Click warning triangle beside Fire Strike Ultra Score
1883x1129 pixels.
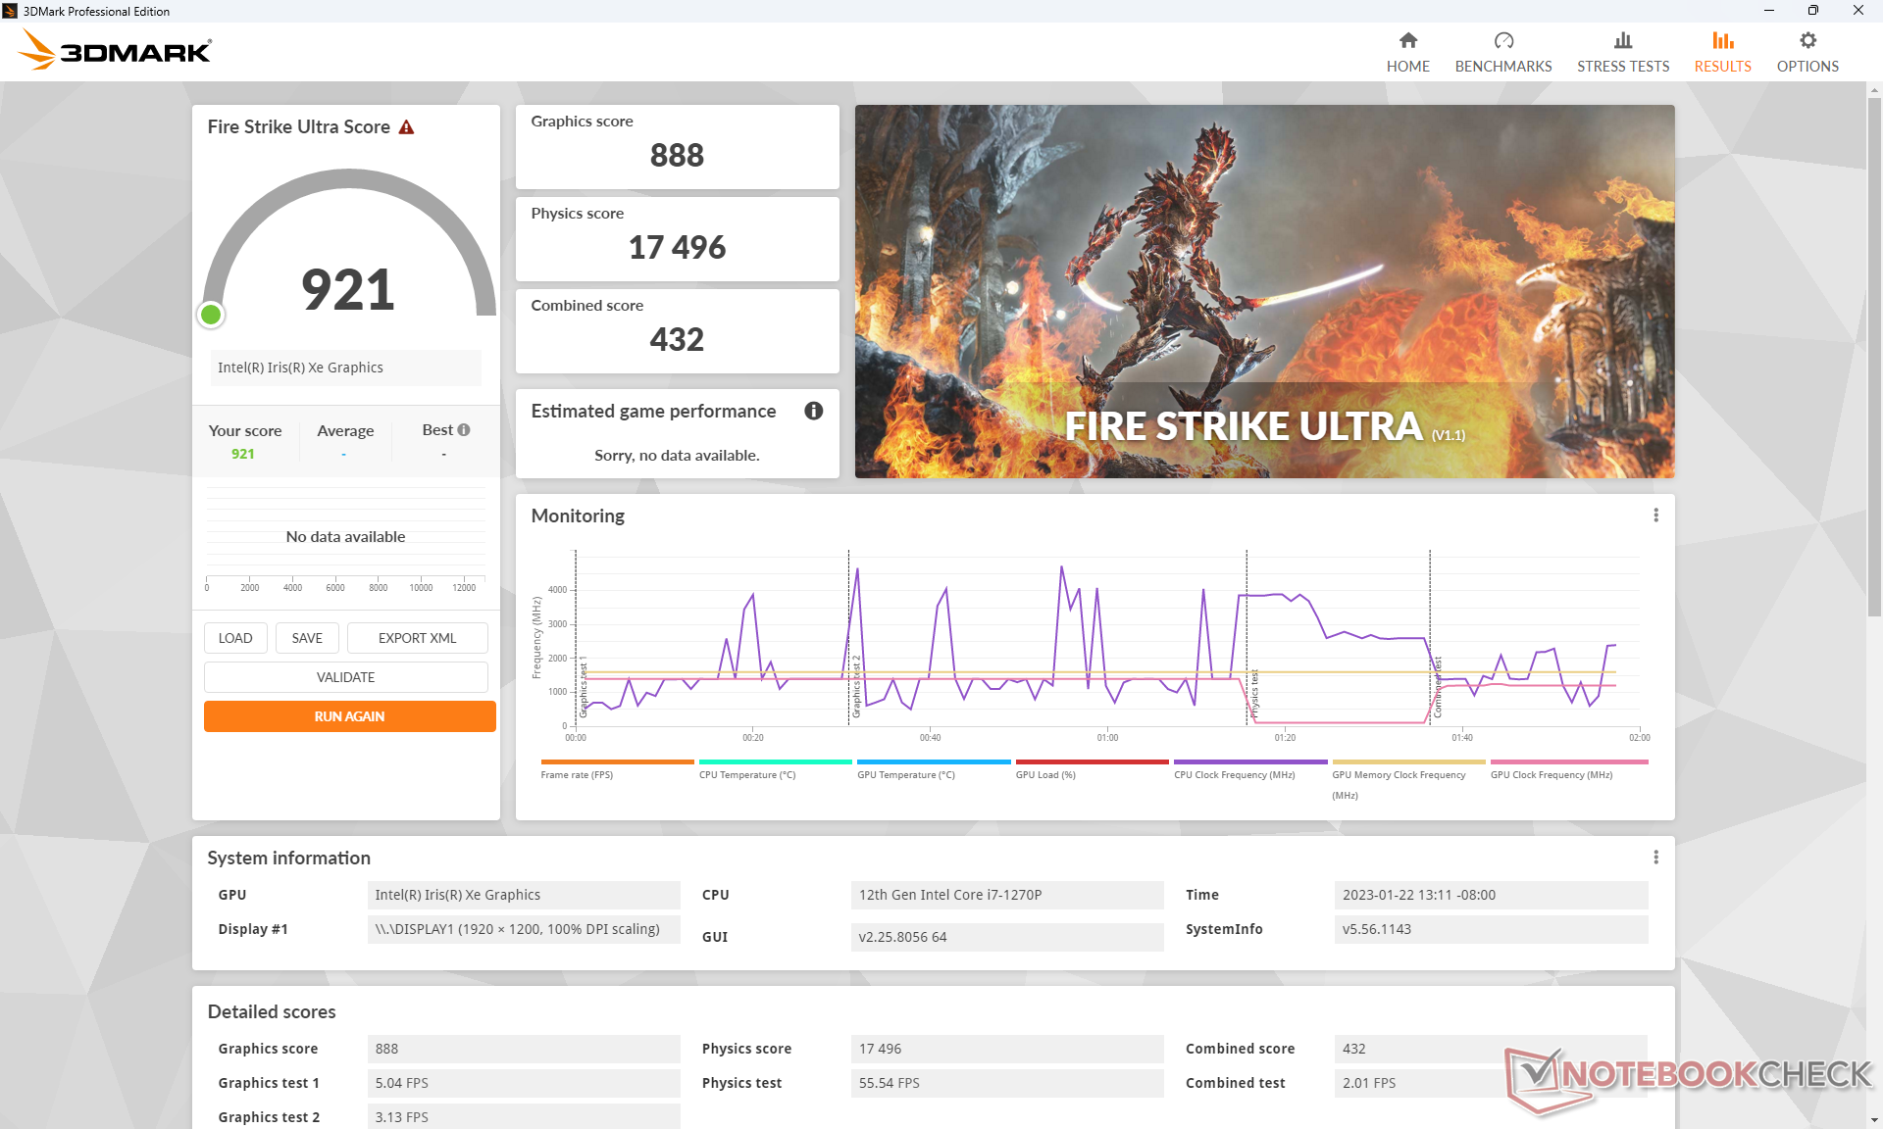tap(406, 127)
